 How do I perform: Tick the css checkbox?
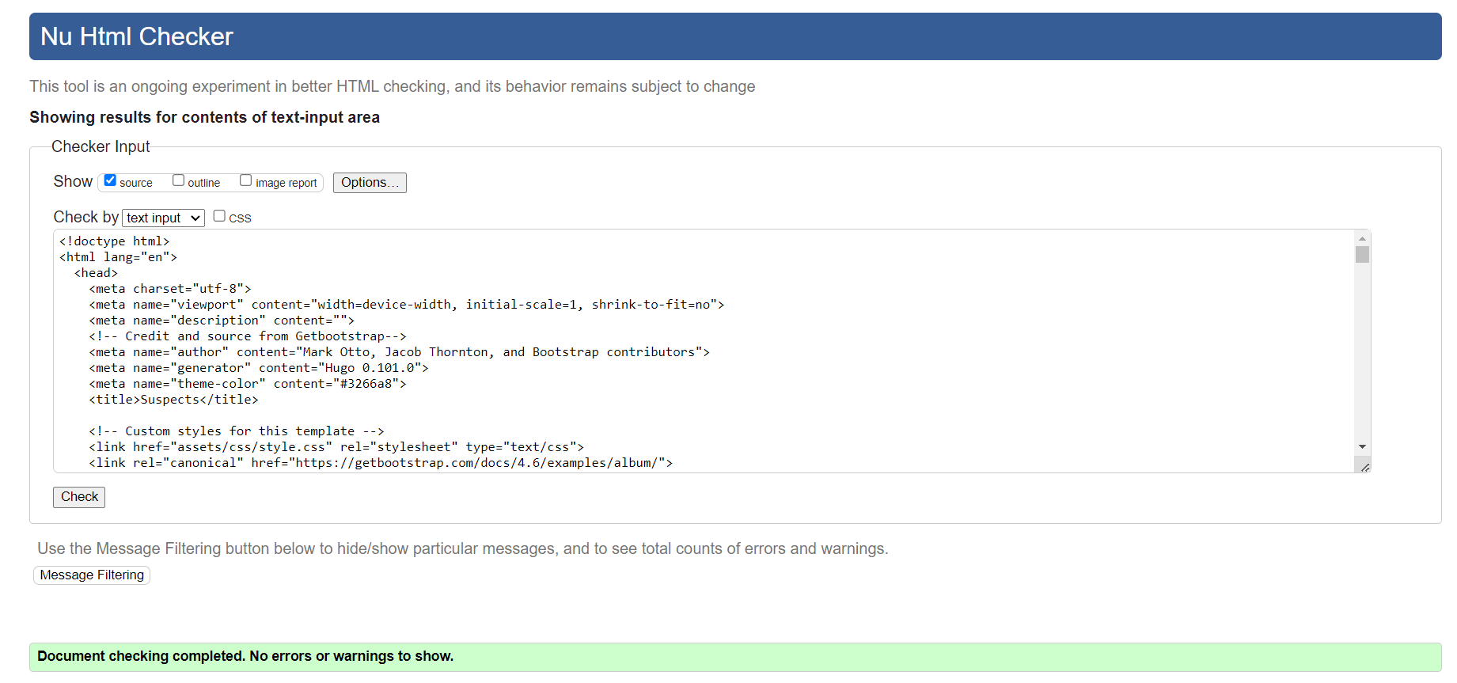[219, 216]
